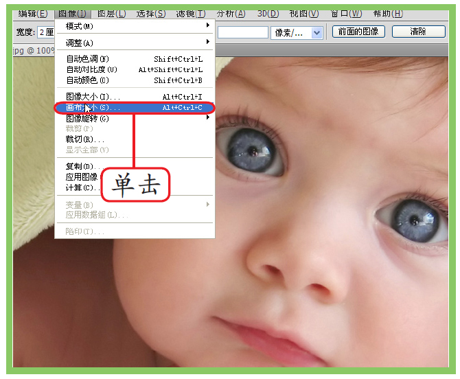The height and width of the screenshot is (379, 460).
Task: Expand the 调整(A) submenu
Action: (135, 43)
